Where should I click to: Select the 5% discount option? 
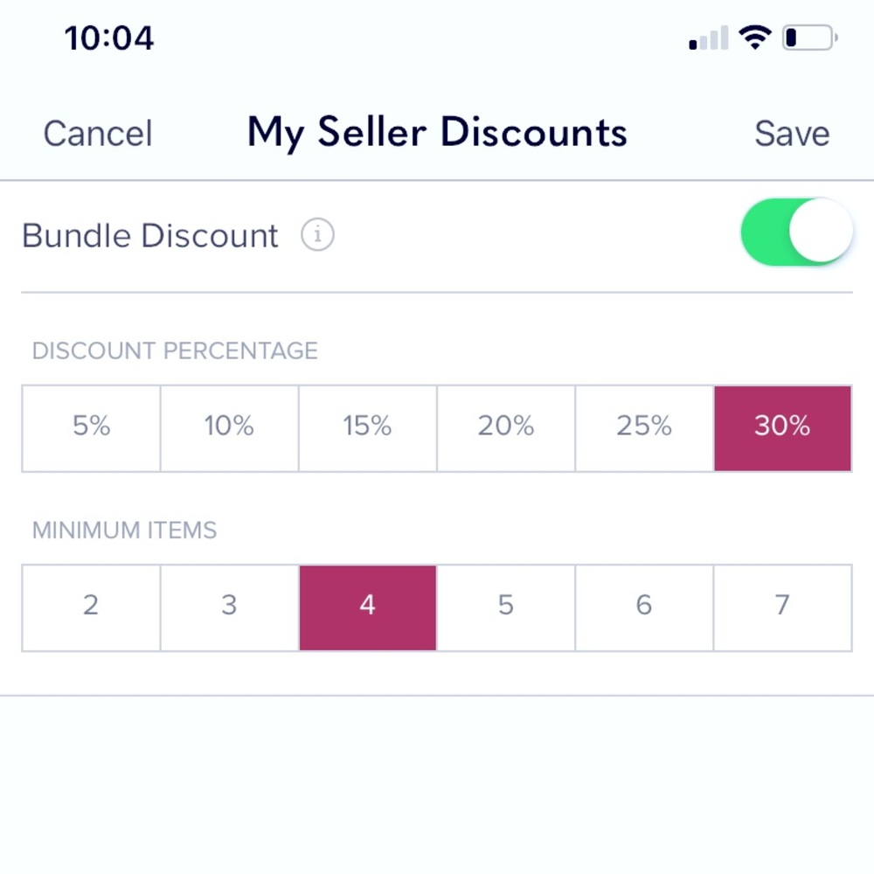click(x=91, y=427)
